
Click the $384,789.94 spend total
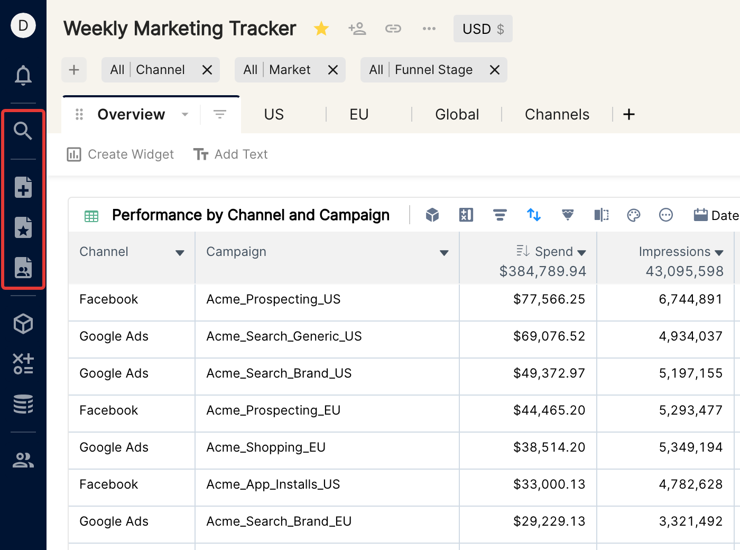tap(543, 271)
